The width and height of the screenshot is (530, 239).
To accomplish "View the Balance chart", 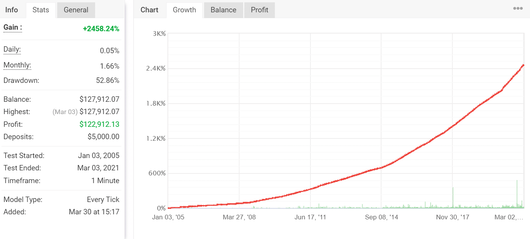I will coord(223,10).
